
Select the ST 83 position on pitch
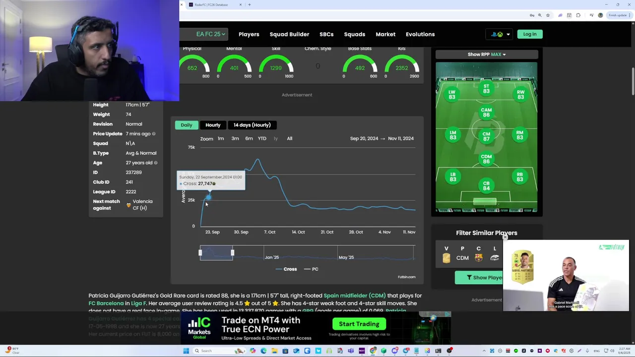[x=486, y=89]
